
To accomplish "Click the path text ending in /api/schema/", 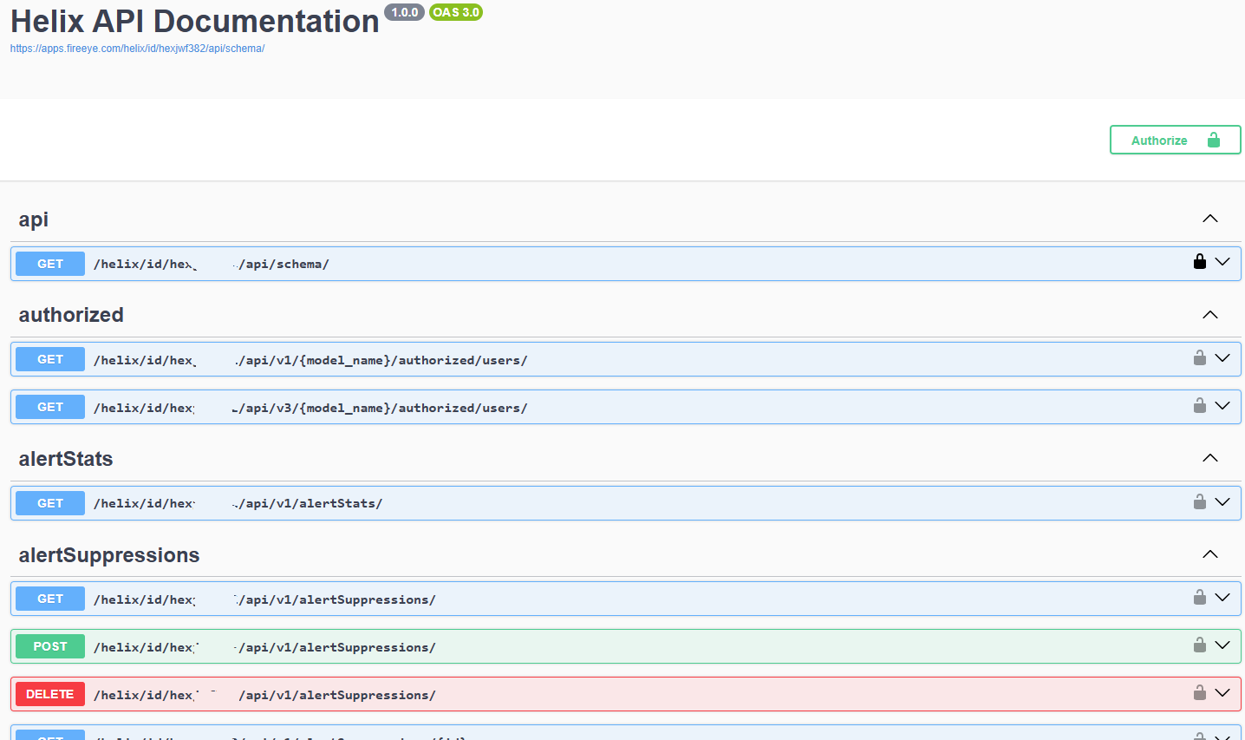I will tap(212, 264).
